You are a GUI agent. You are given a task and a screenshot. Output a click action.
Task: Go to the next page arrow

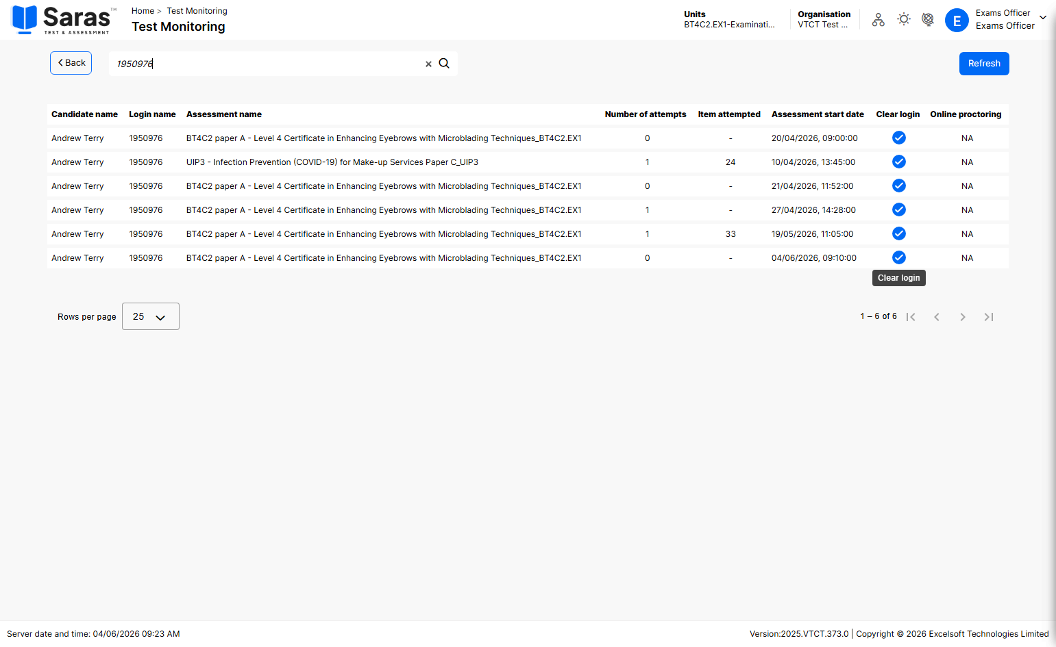963,316
